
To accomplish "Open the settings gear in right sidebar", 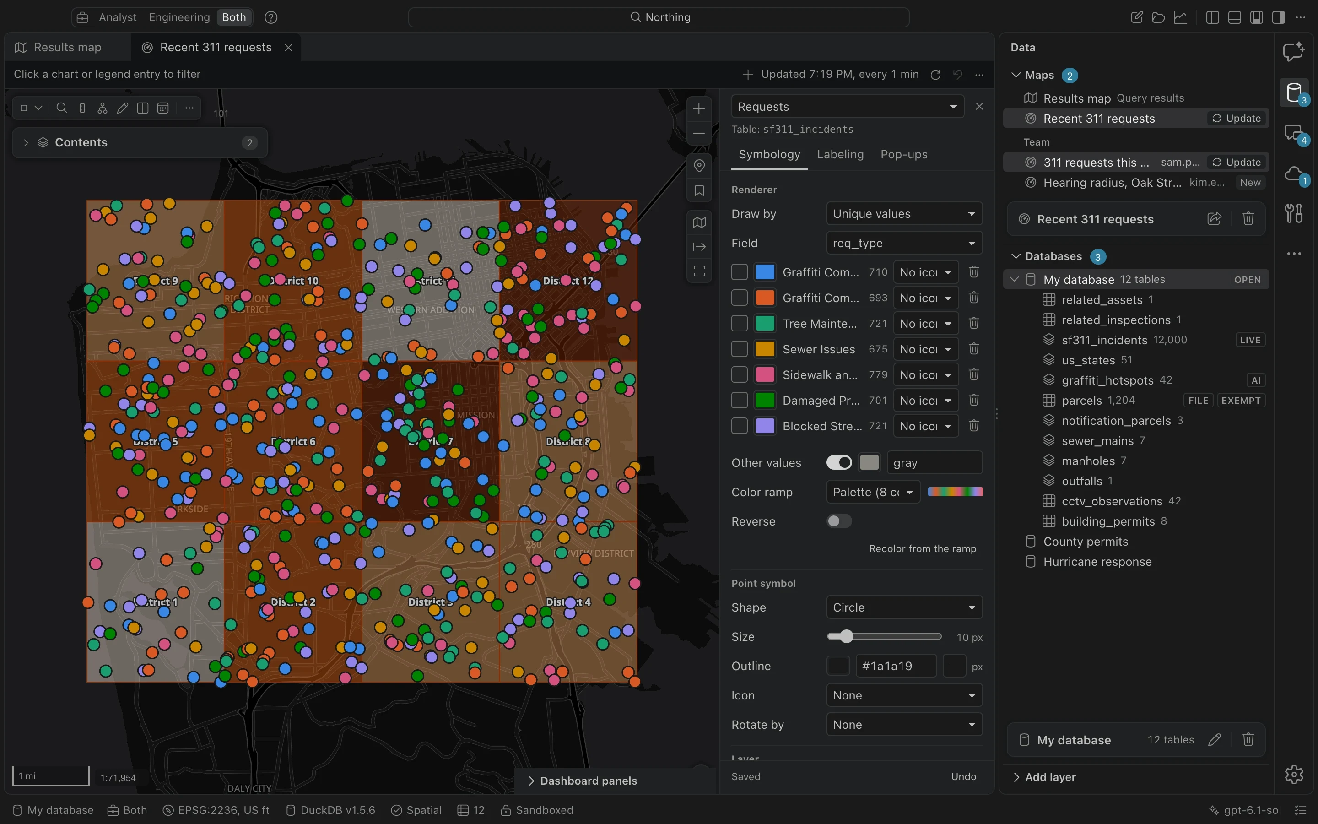I will tap(1294, 774).
